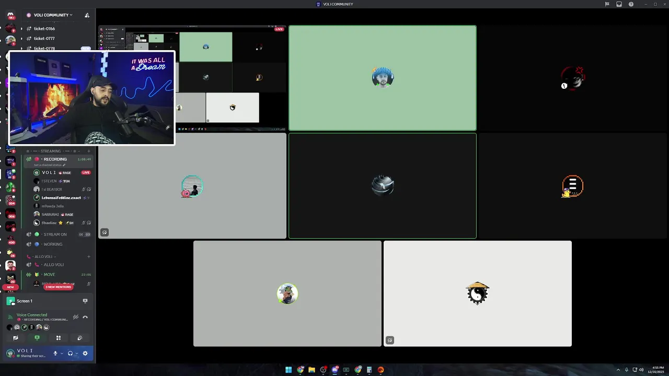The image size is (669, 376).
Task: Select the white tile with yin-yang hat avatar
Action: point(478,293)
